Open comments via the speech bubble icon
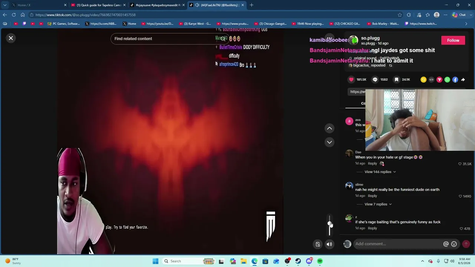Screen dimensions: 475x267 [375, 79]
